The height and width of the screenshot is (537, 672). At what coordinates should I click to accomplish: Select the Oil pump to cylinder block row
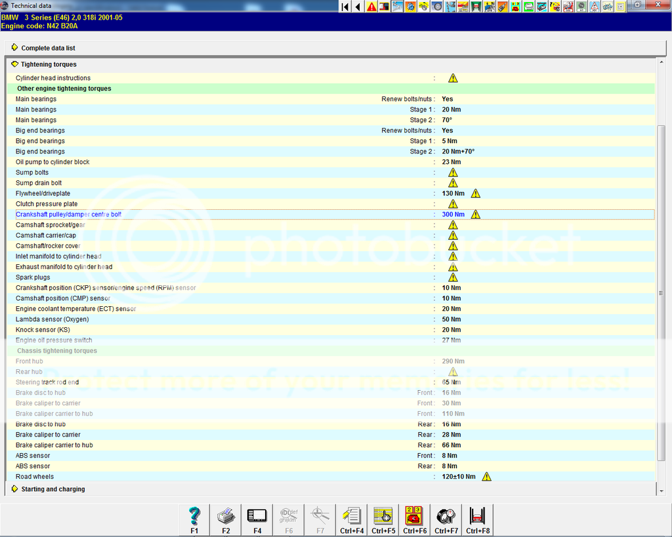pos(331,162)
